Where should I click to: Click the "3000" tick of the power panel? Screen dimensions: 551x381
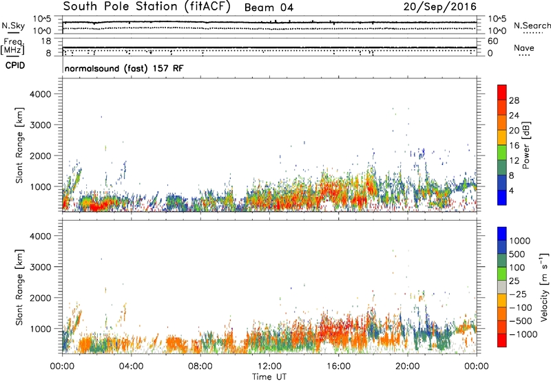click(x=41, y=125)
